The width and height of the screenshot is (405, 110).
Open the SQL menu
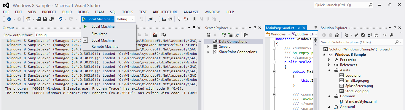pyautogui.click(x=113, y=12)
